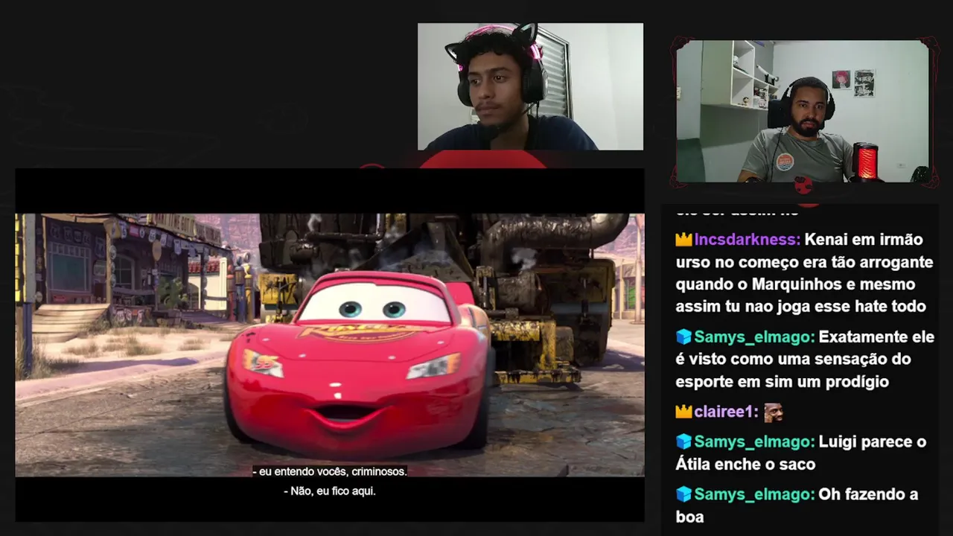Viewport: 953px width, 536px height.
Task: Click chat text 'assim tu nao joga esse hate todo'
Action: click(x=800, y=307)
